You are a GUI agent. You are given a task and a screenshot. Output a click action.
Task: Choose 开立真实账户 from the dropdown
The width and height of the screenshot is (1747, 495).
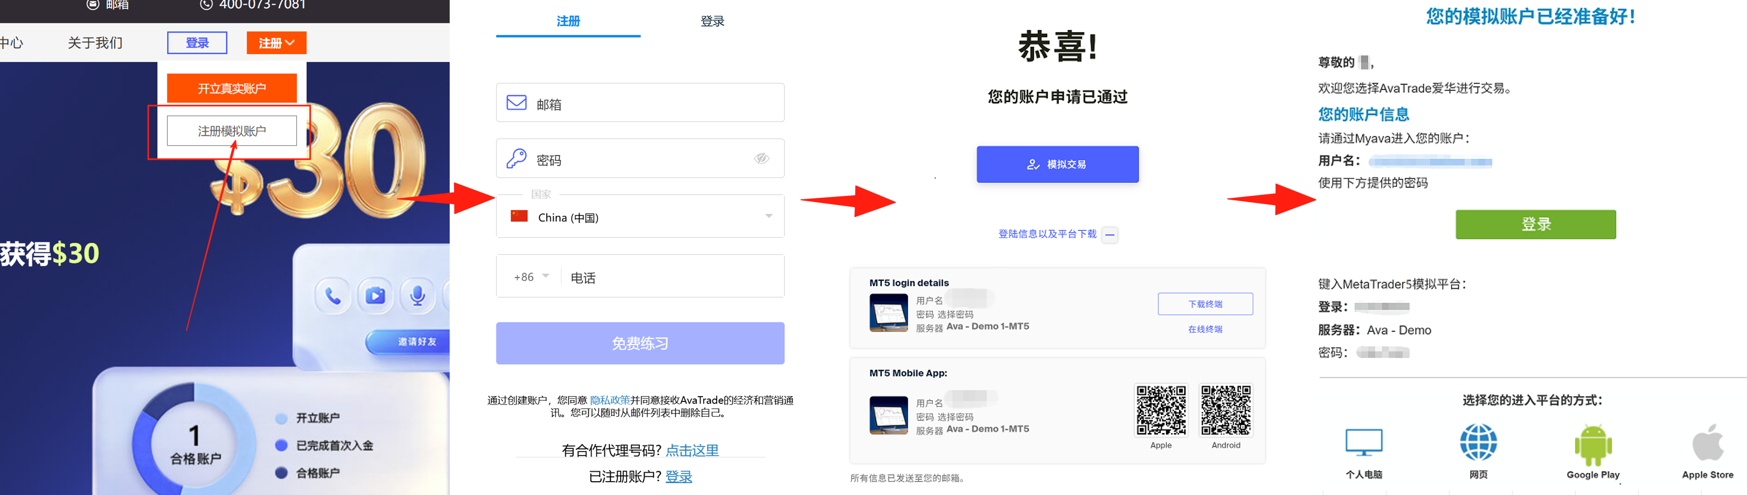pyautogui.click(x=232, y=88)
